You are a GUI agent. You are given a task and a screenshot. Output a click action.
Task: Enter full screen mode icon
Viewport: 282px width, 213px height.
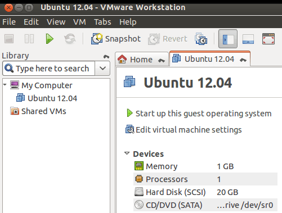pos(268,39)
